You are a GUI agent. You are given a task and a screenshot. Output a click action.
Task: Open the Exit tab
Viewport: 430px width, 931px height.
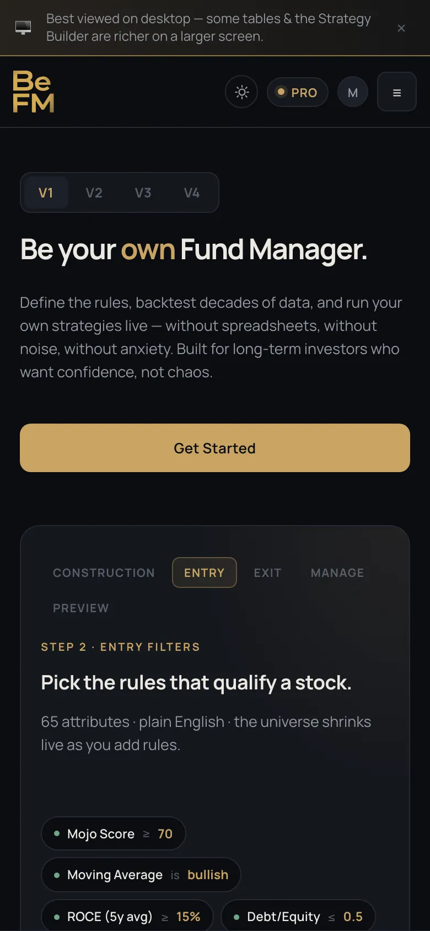(268, 572)
